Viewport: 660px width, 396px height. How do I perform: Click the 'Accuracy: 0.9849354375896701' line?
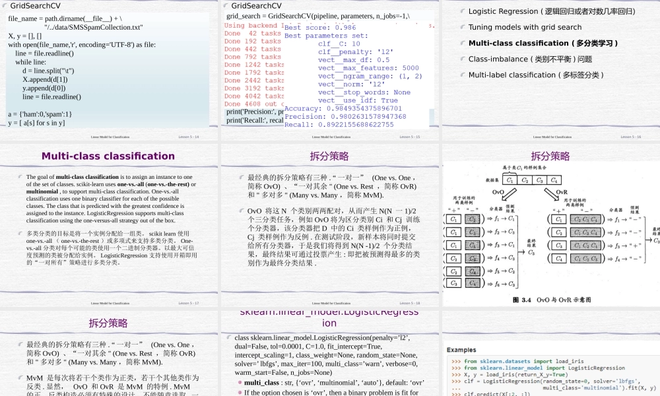[343, 109]
